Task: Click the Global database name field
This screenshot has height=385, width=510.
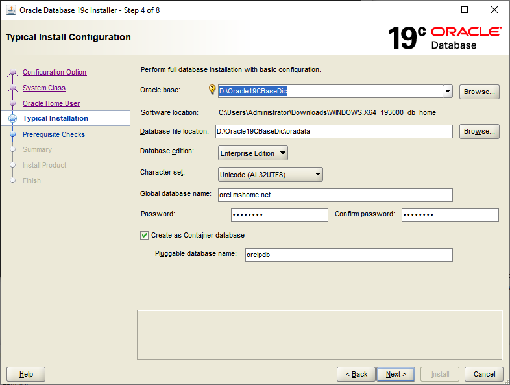Action: [x=335, y=195]
